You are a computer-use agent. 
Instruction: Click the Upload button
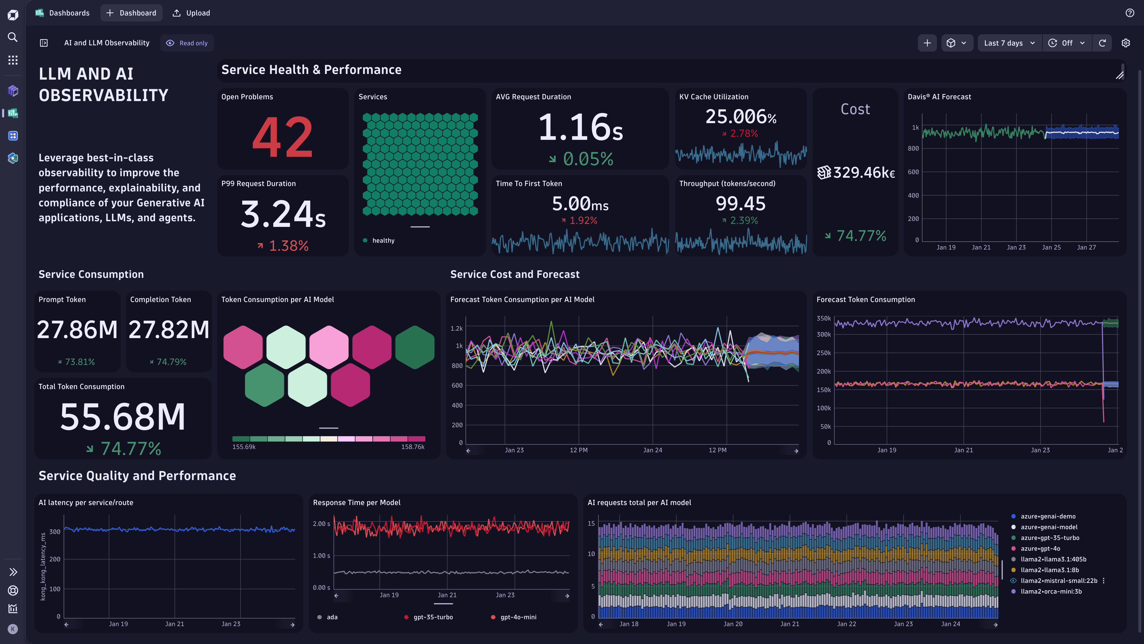coord(191,13)
